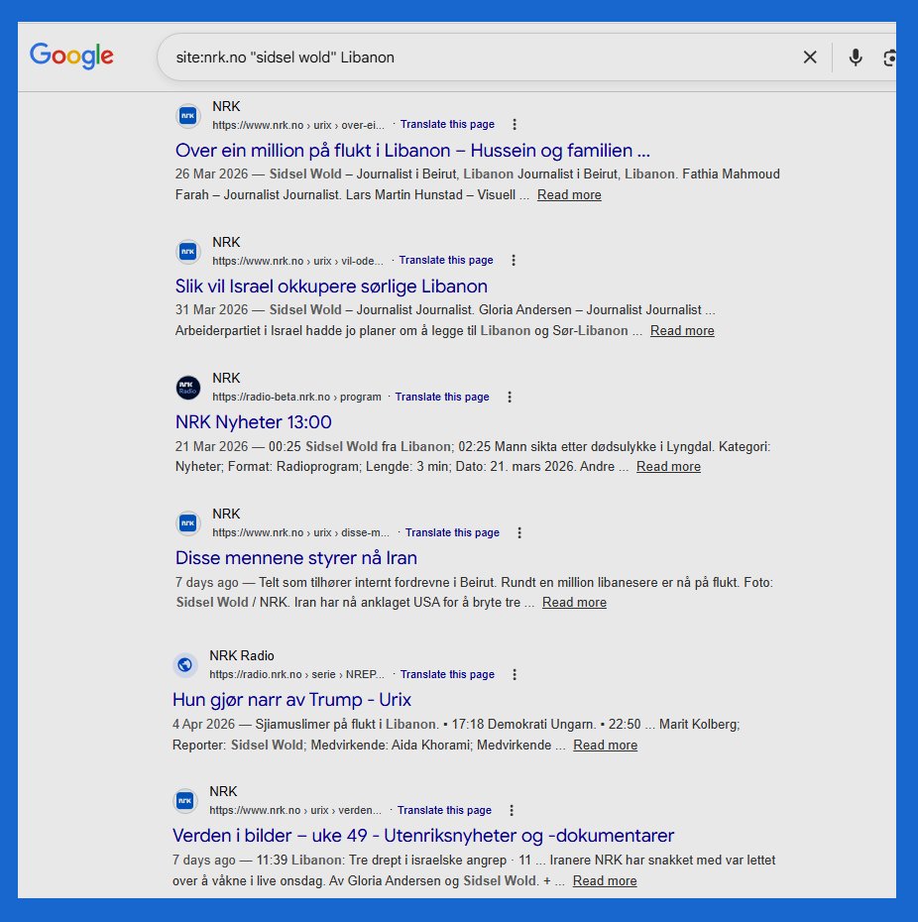Click the '4 Apr 2026' date snippet
The height and width of the screenshot is (922, 918).
click(203, 725)
